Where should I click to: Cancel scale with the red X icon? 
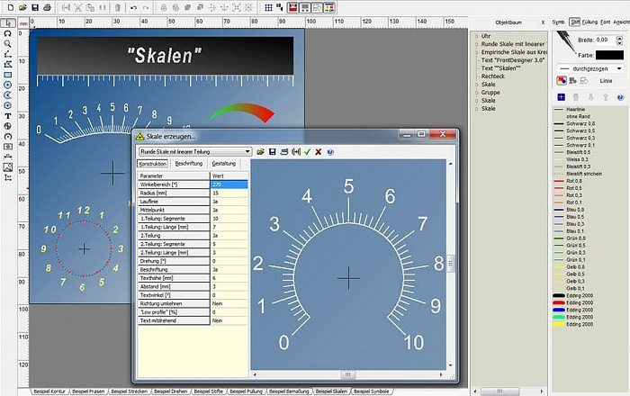318,152
